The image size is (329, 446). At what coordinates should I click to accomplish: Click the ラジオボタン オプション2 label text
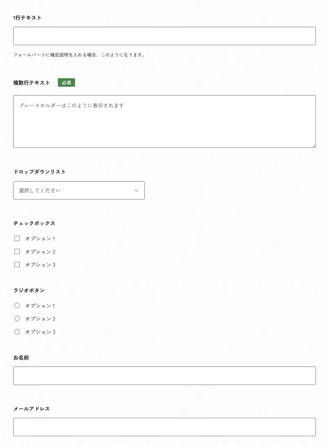pos(40,319)
